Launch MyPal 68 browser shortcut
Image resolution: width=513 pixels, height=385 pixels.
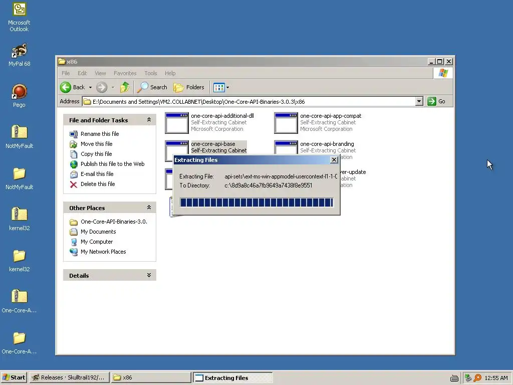point(19,55)
